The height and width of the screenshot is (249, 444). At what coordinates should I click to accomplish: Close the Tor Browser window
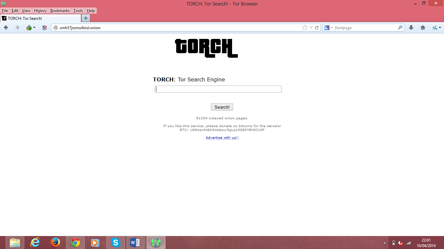tap(436, 3)
